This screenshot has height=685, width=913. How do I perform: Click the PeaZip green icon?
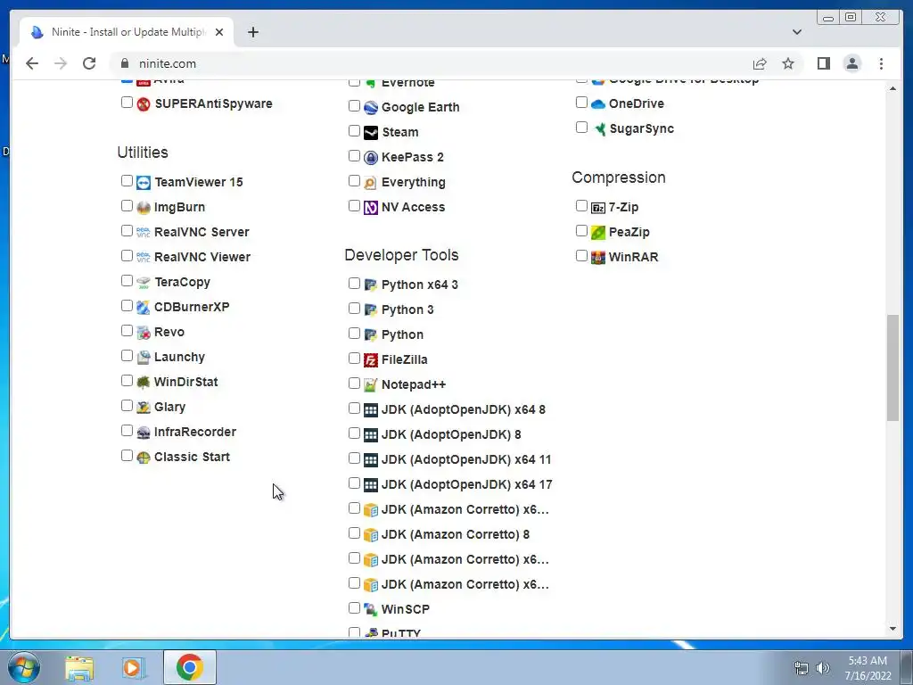point(598,233)
